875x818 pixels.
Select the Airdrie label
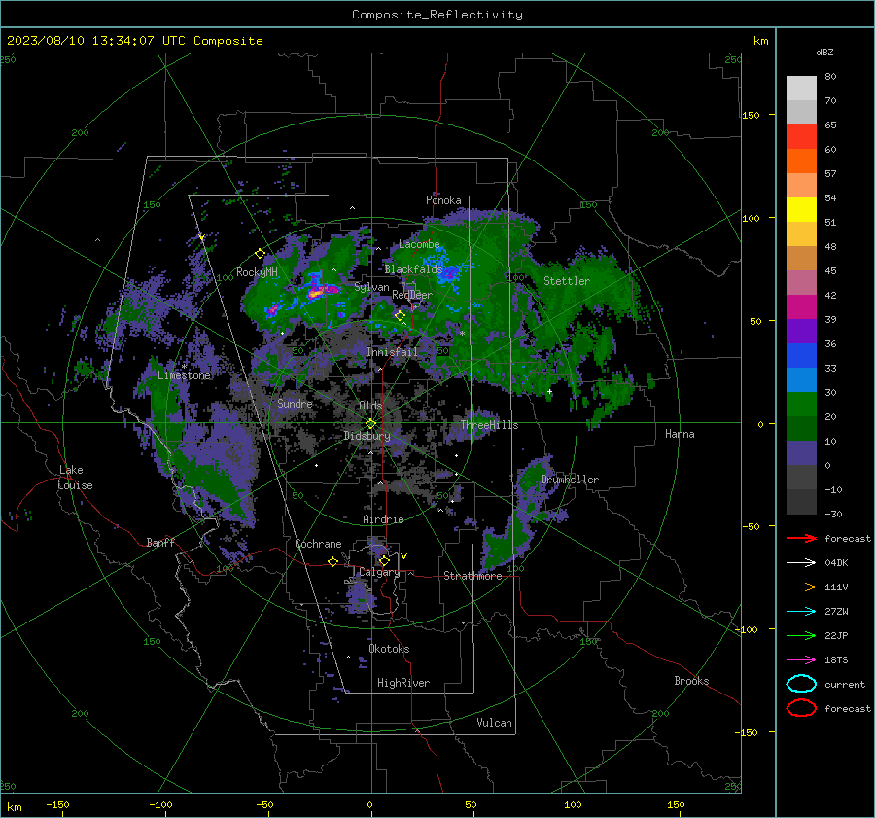(383, 519)
